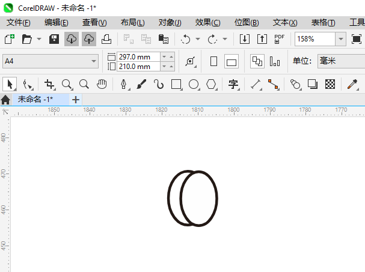The width and height of the screenshot is (365, 272).
Task: Select the Dimension line tool
Action: [x=256, y=84]
